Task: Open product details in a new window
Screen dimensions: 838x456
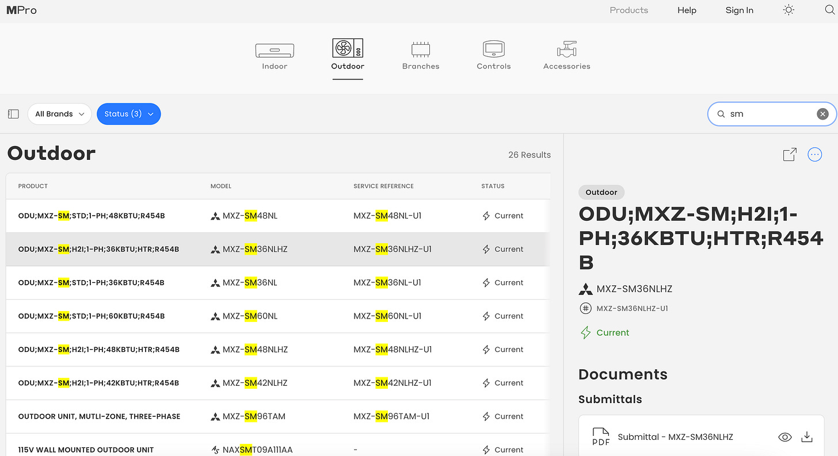Action: click(x=790, y=154)
